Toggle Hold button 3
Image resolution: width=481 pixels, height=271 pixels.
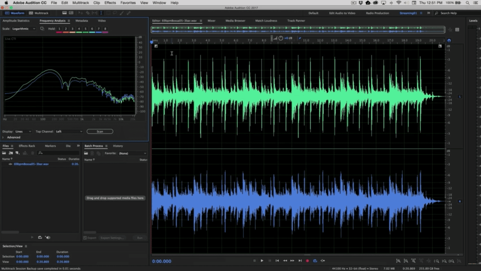pyautogui.click(x=72, y=29)
